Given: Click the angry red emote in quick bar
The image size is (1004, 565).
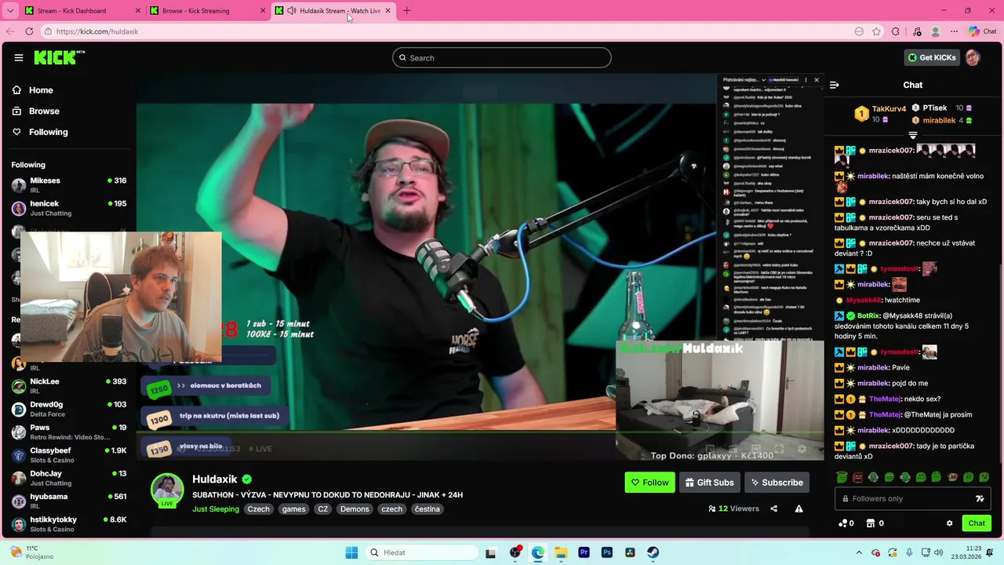Looking at the screenshot, I should pos(857,477).
